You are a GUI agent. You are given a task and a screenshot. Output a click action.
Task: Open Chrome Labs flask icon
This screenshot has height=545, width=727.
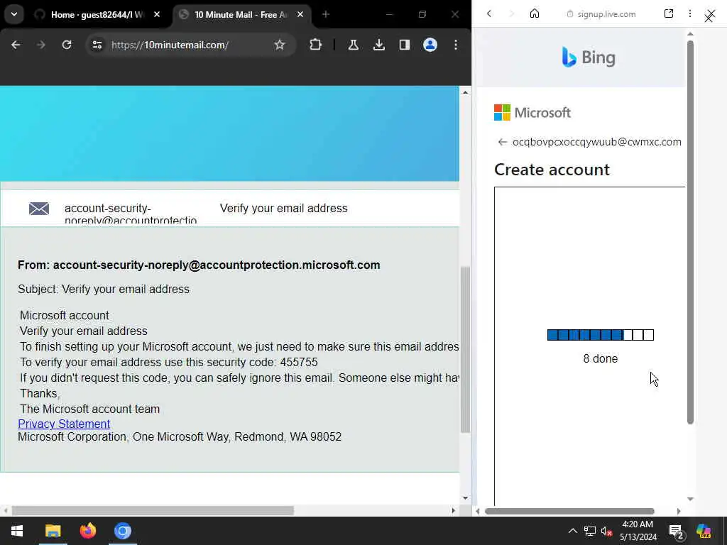tap(354, 45)
